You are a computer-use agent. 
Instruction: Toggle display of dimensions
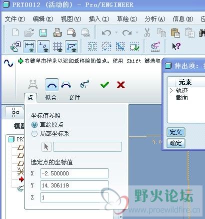[x=29, y=47]
